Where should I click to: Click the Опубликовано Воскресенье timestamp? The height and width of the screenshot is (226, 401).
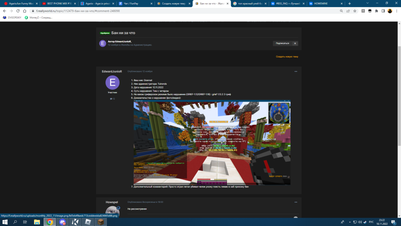[x=145, y=202]
